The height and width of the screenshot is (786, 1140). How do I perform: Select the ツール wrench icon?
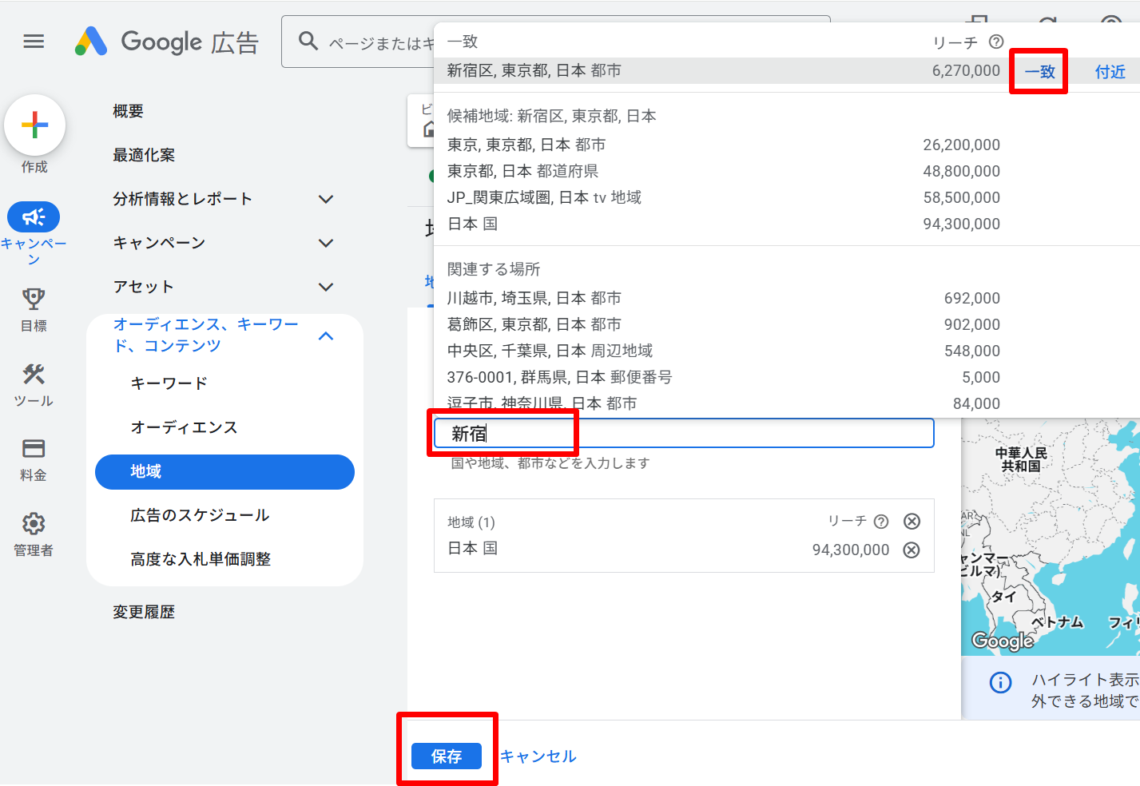33,375
